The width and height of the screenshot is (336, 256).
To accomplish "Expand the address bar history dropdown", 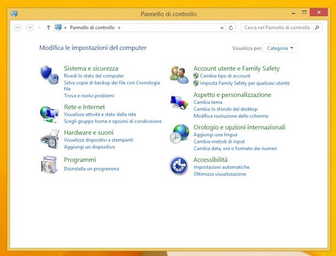I will pos(222,28).
